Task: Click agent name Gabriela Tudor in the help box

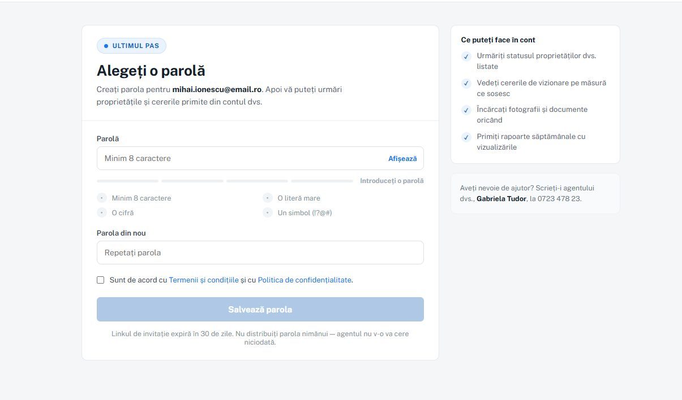Action: tap(501, 199)
